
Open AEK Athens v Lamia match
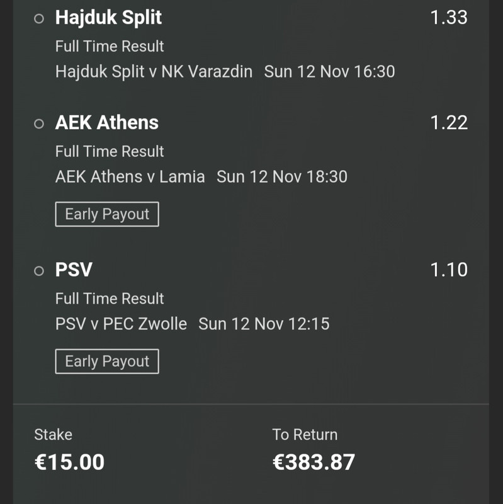(130, 176)
